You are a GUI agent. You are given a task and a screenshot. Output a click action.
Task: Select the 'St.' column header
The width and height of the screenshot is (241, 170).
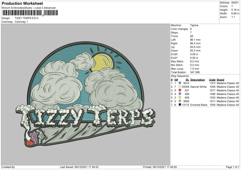(187, 80)
